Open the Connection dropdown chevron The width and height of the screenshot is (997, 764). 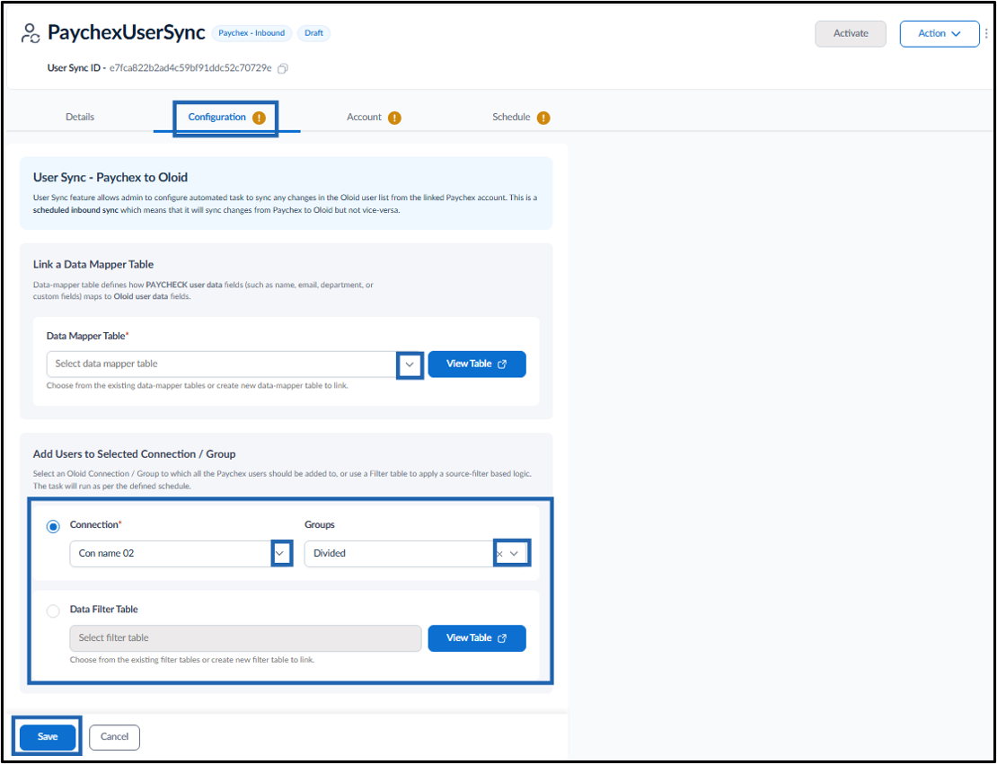coord(280,553)
